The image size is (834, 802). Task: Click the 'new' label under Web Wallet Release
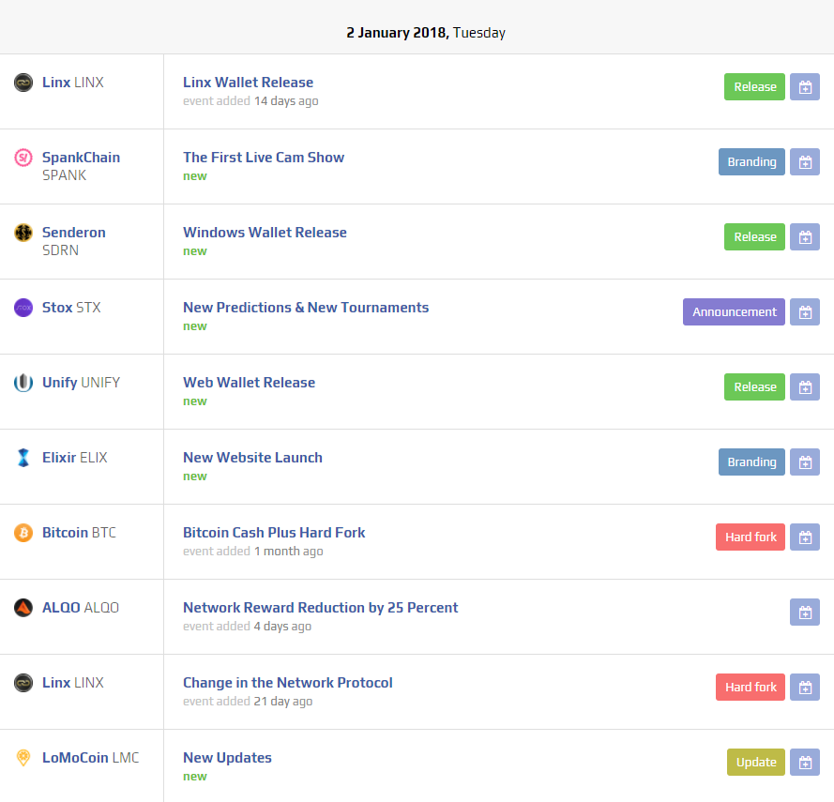(x=195, y=401)
